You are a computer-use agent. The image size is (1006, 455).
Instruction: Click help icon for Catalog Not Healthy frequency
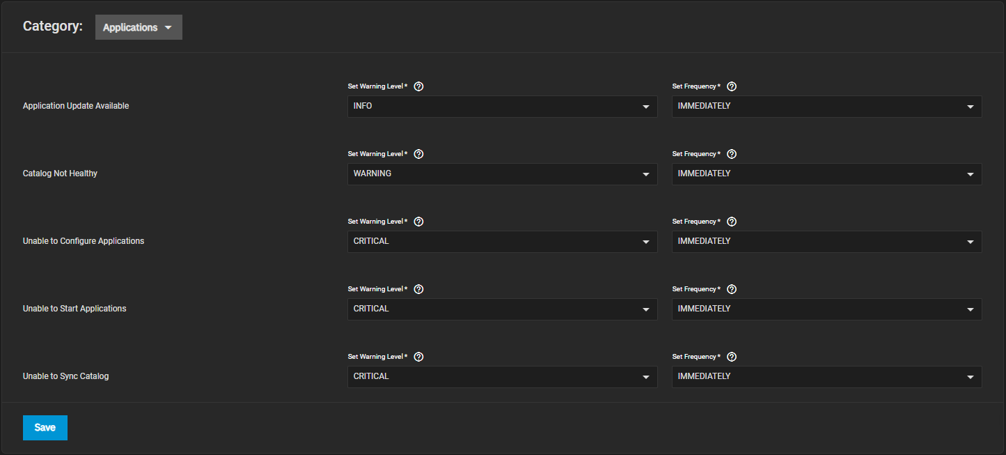[732, 155]
